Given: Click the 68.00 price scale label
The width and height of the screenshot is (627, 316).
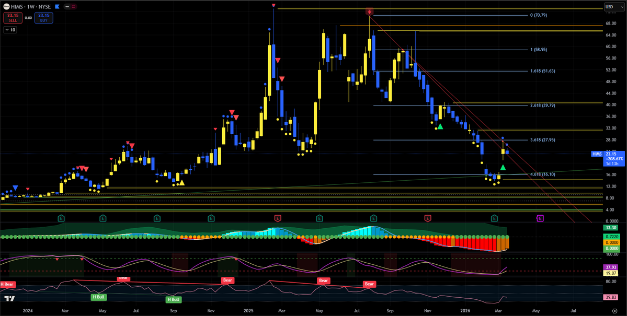Looking at the screenshot, I should 611,23.
